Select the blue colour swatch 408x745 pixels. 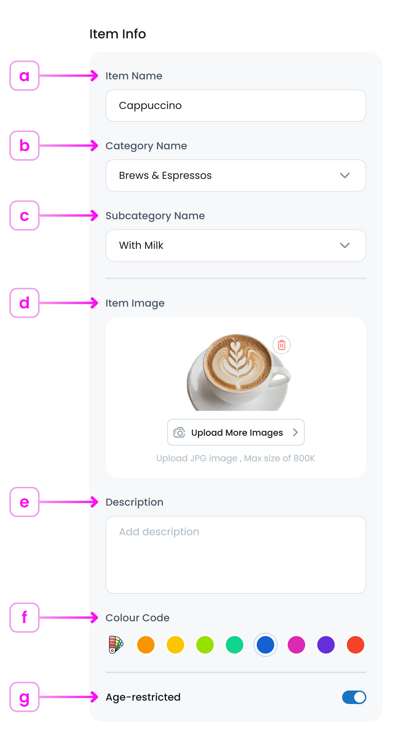click(266, 645)
